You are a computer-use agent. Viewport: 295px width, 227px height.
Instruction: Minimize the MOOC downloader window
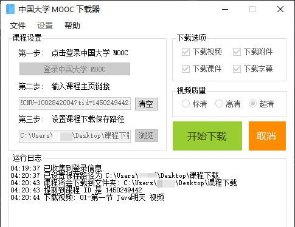225,9
